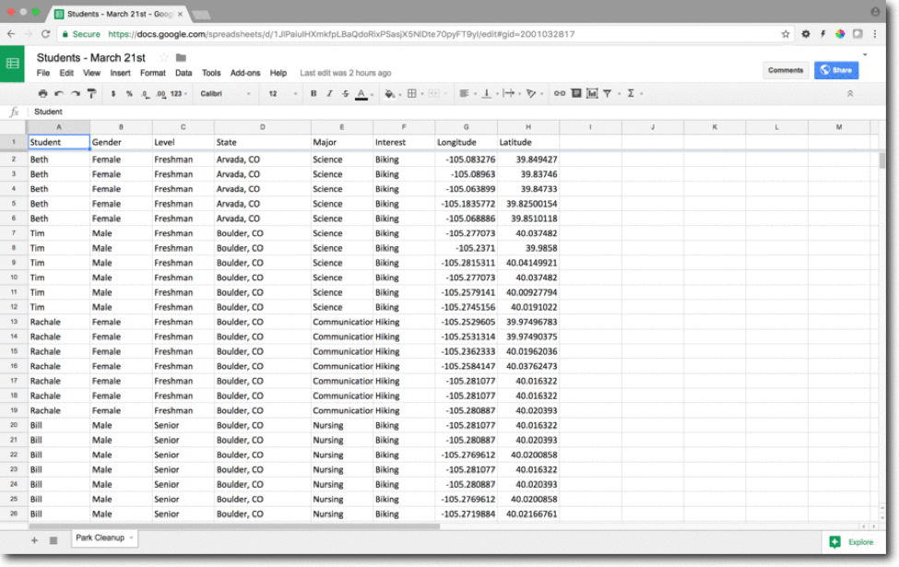Select the Paint format tool
Image resolution: width=899 pixels, height=567 pixels.
(91, 93)
